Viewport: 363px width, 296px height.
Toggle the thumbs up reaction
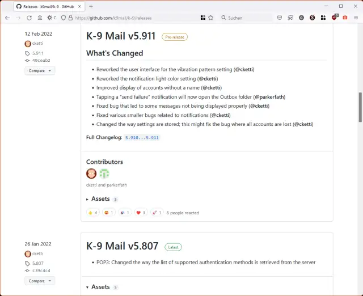click(x=92, y=213)
